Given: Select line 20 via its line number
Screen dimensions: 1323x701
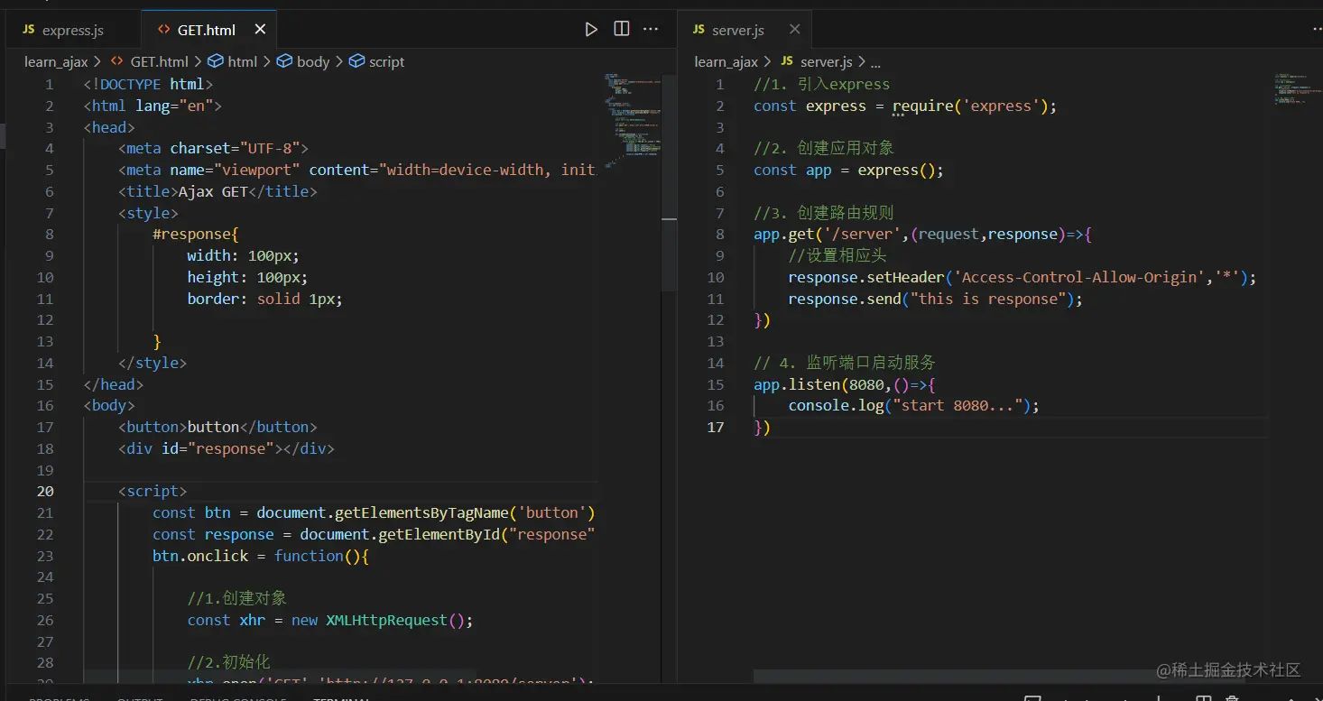Looking at the screenshot, I should [45, 492].
